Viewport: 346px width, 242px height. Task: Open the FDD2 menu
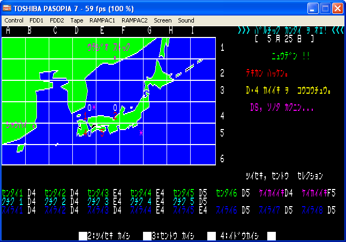pyautogui.click(x=57, y=20)
